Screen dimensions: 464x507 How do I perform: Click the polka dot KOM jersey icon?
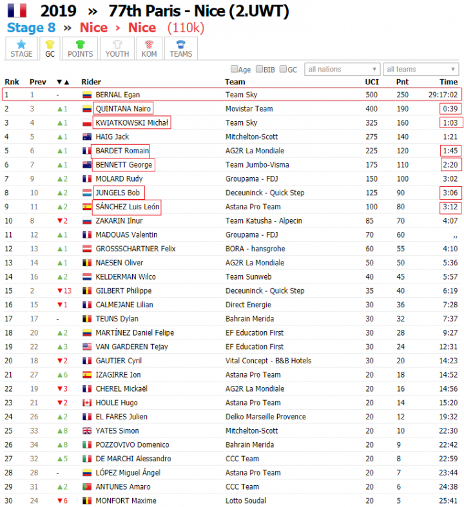tap(149, 44)
